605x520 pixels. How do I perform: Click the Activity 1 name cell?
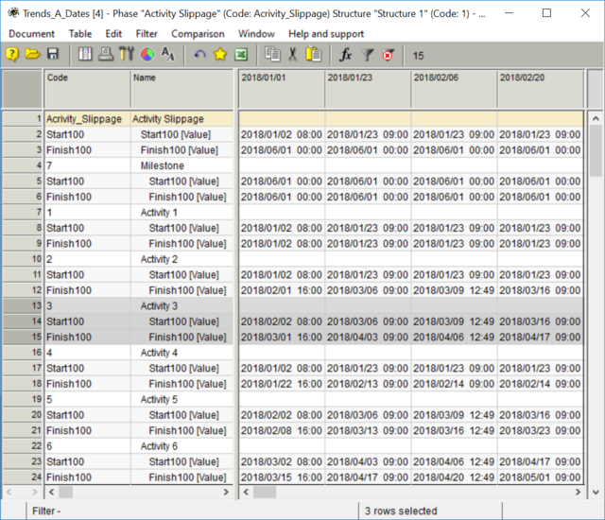point(182,212)
